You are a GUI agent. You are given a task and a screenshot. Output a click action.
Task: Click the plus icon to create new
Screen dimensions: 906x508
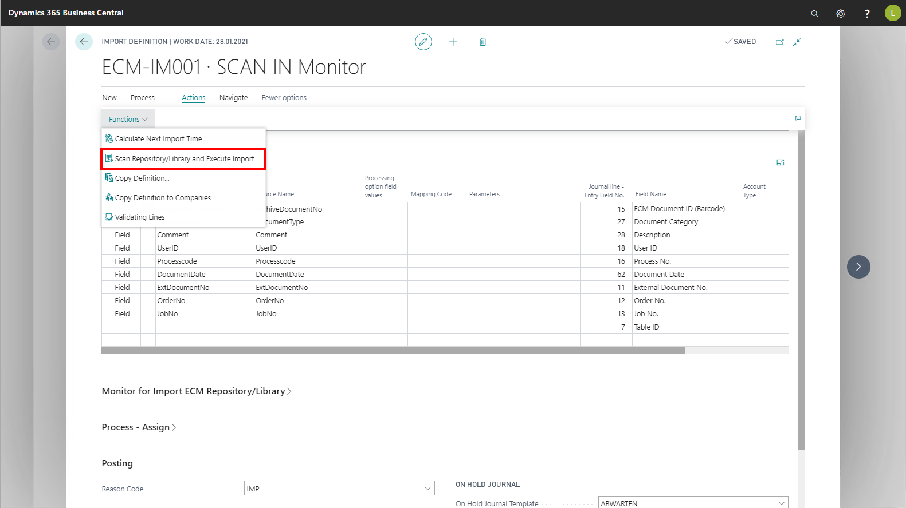click(x=453, y=42)
